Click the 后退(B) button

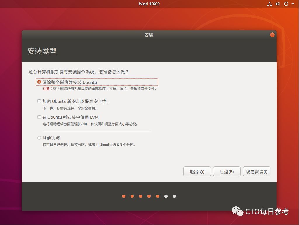(227, 171)
